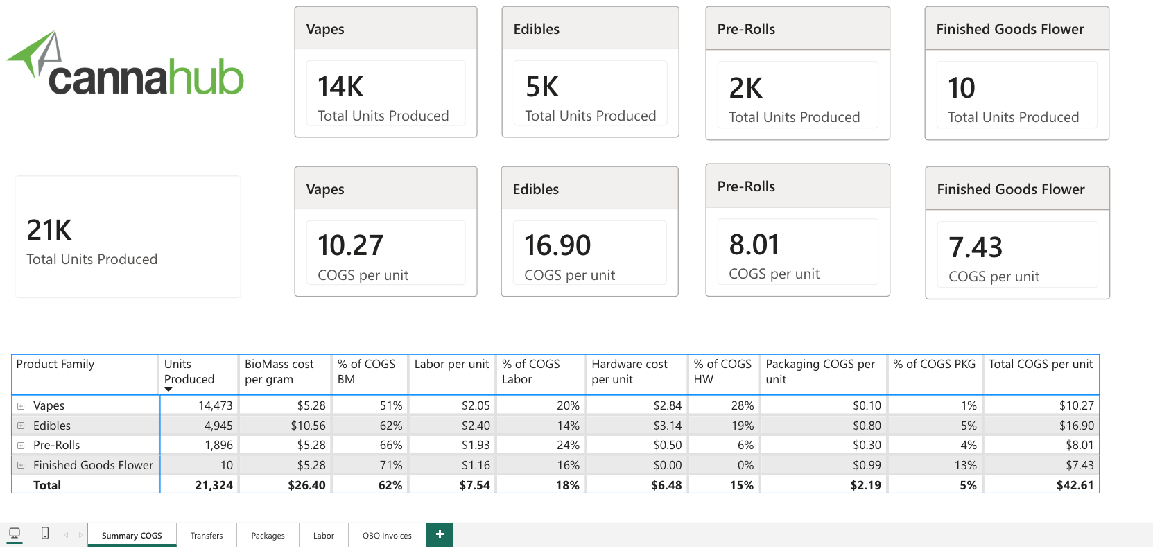Screen dimensions: 1153x551
Task: Switch to mobile layout view icon
Action: (45, 534)
